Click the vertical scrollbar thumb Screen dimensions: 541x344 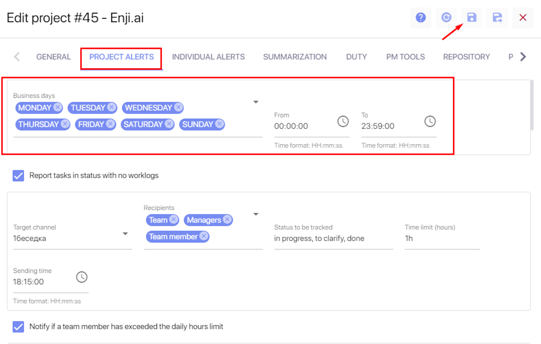click(x=532, y=105)
